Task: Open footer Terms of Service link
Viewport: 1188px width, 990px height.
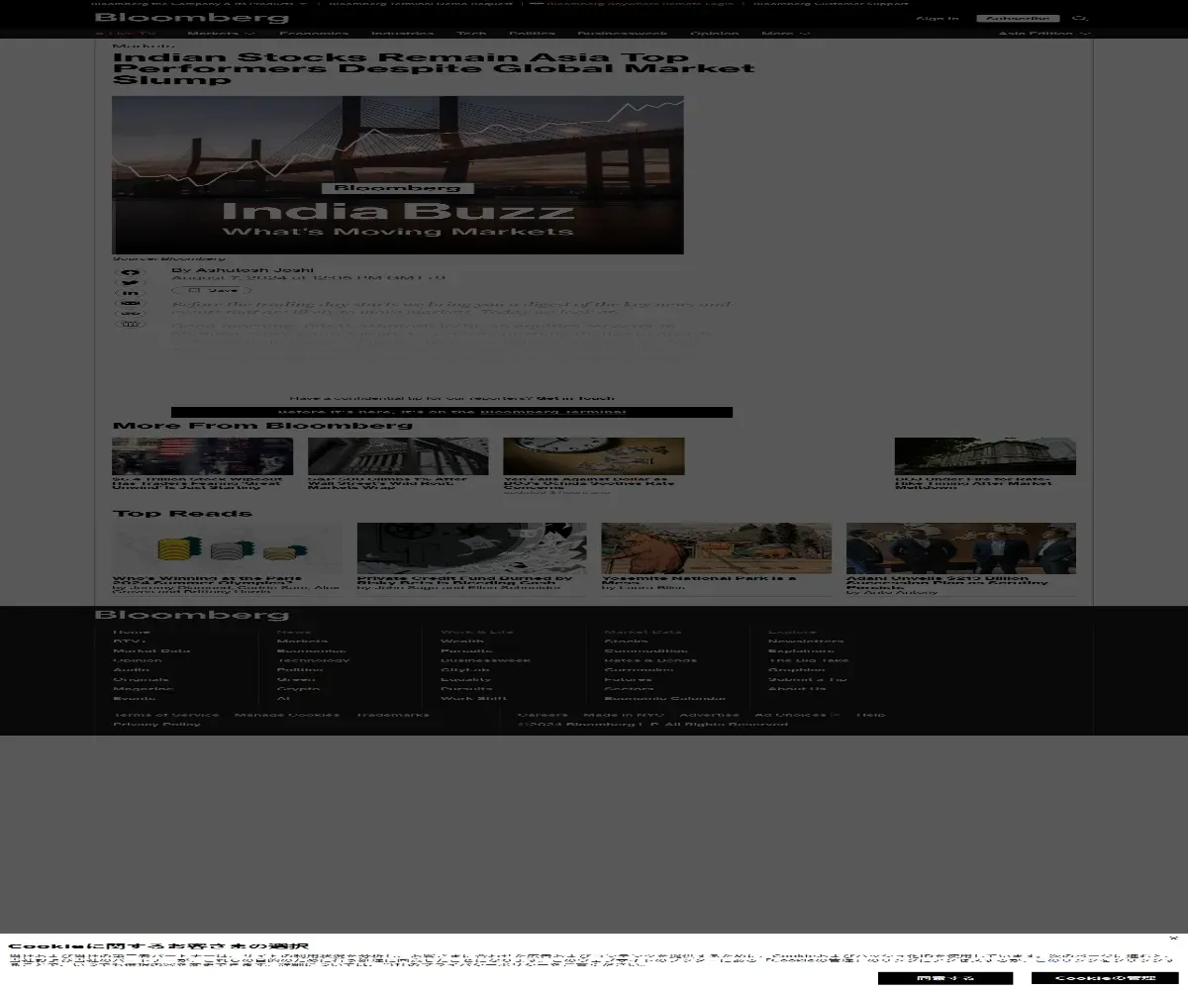Action: (166, 715)
